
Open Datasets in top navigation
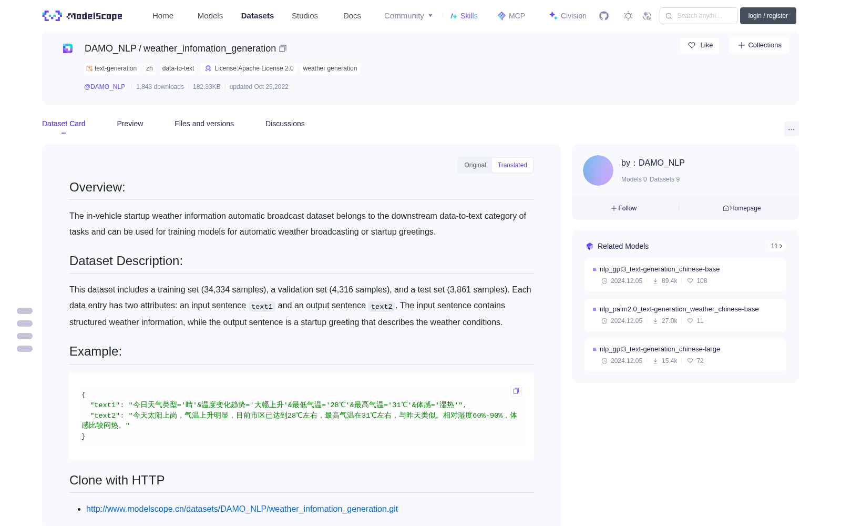click(x=258, y=16)
